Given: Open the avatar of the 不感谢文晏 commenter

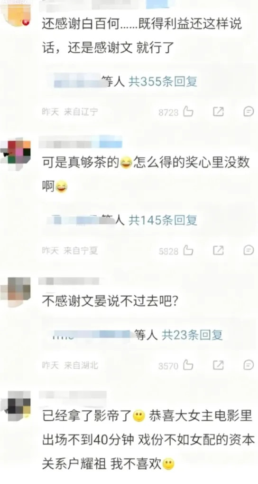Looking at the screenshot, I should 15,292.
